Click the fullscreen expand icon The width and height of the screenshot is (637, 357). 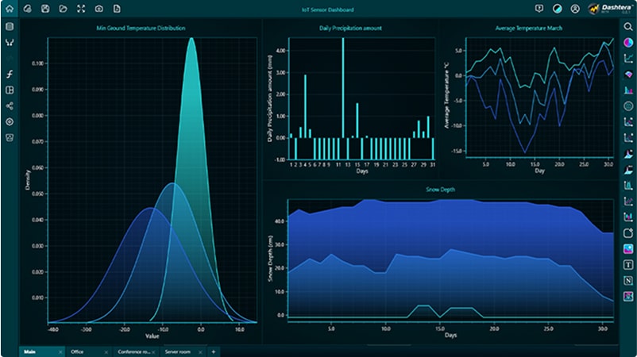81,9
